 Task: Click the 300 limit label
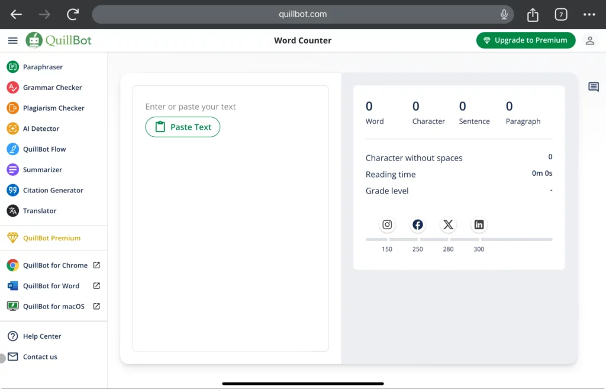pos(478,249)
